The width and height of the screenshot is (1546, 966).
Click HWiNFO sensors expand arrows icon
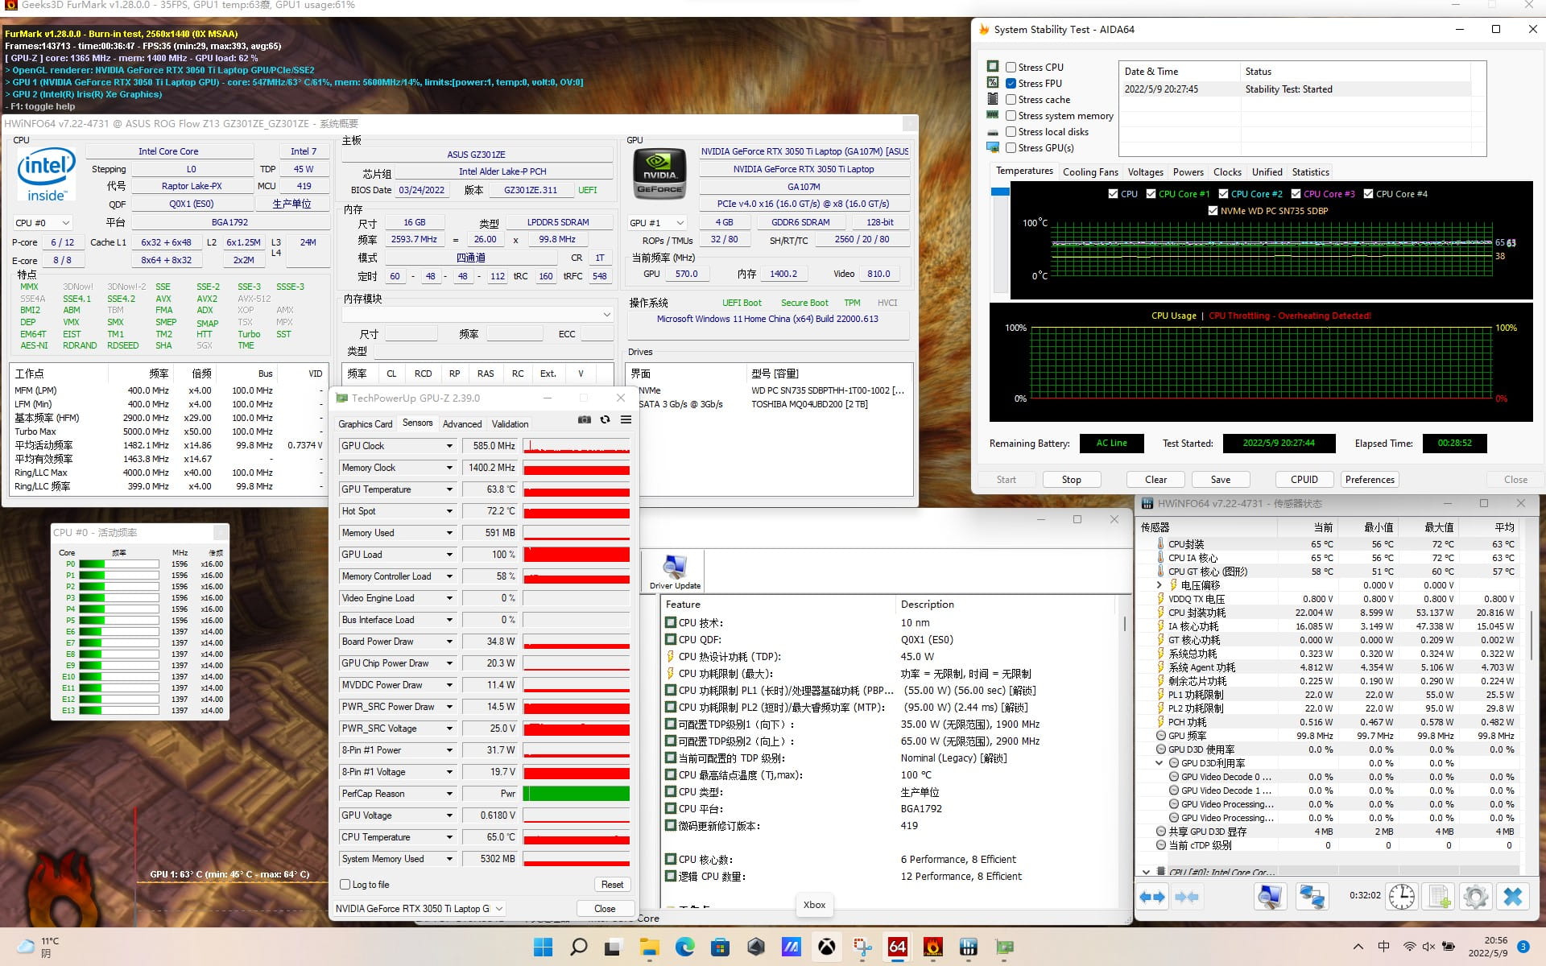1152,897
